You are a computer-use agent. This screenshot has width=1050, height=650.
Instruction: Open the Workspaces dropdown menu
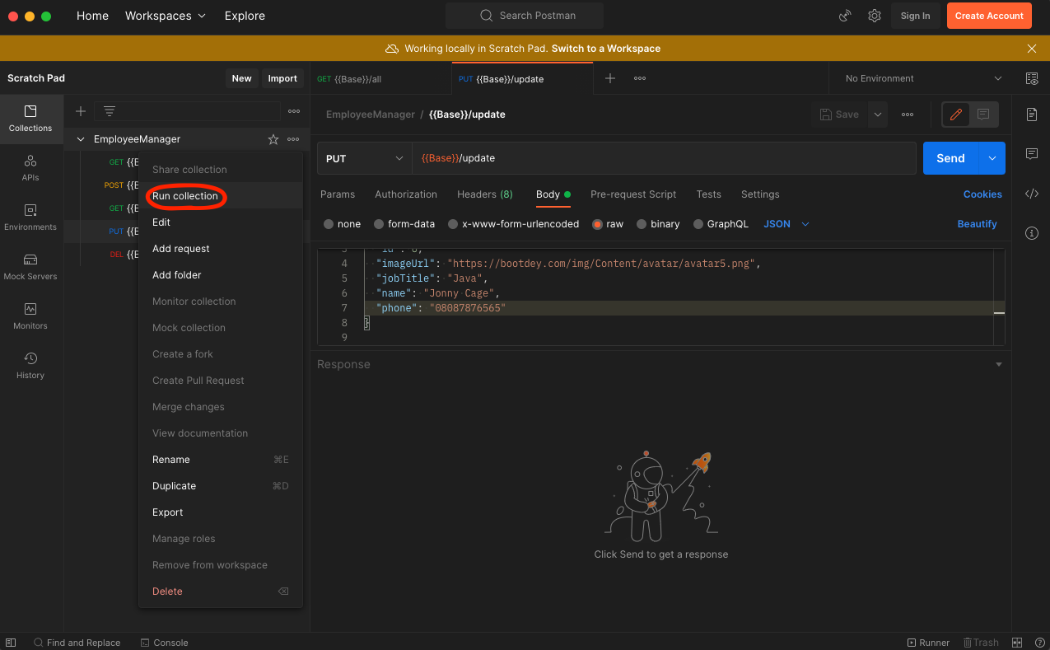click(x=166, y=16)
